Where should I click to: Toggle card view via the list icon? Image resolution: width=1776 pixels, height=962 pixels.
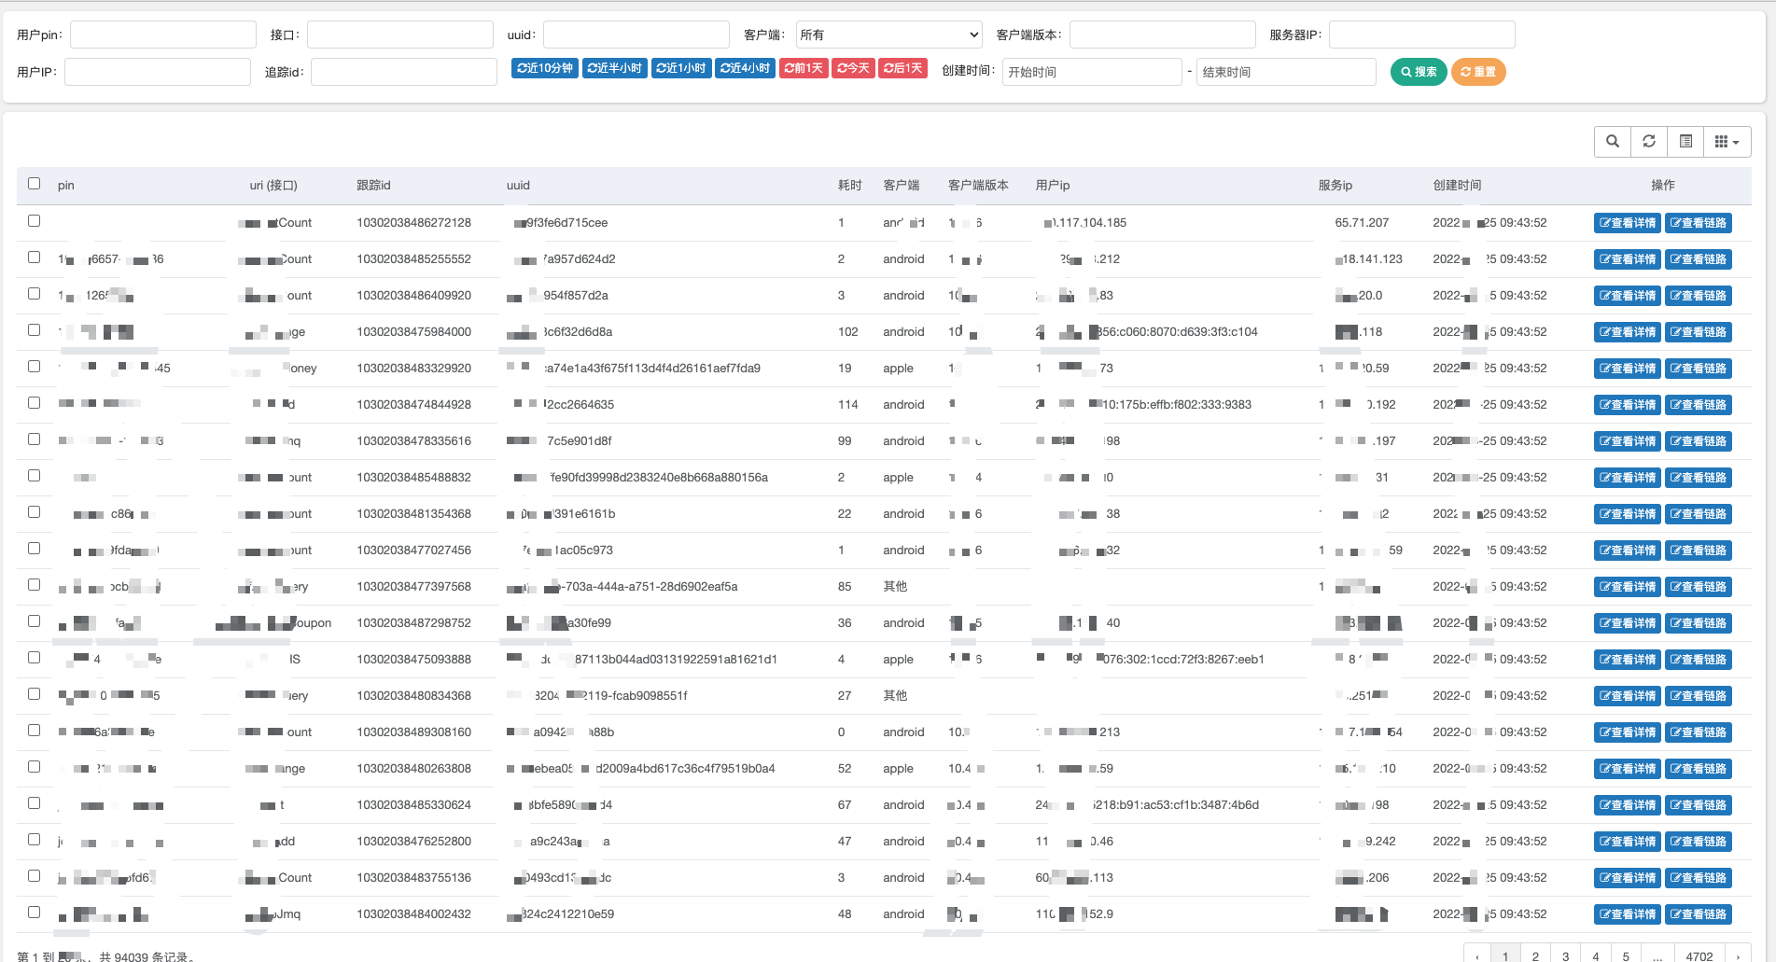[1685, 141]
